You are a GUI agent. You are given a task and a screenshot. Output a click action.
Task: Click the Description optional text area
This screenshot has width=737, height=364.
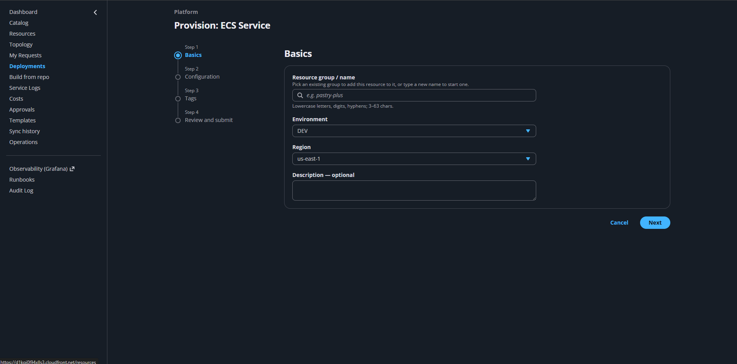[x=414, y=191]
